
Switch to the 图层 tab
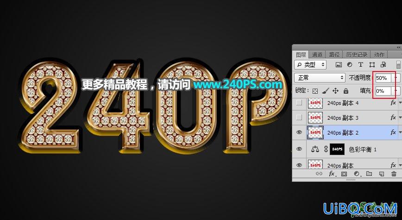(x=301, y=55)
